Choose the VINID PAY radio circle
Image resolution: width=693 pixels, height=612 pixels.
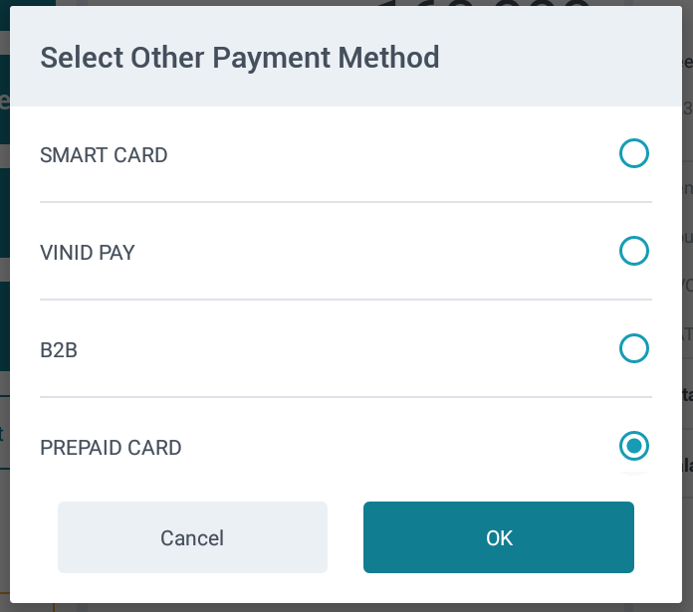[633, 251]
